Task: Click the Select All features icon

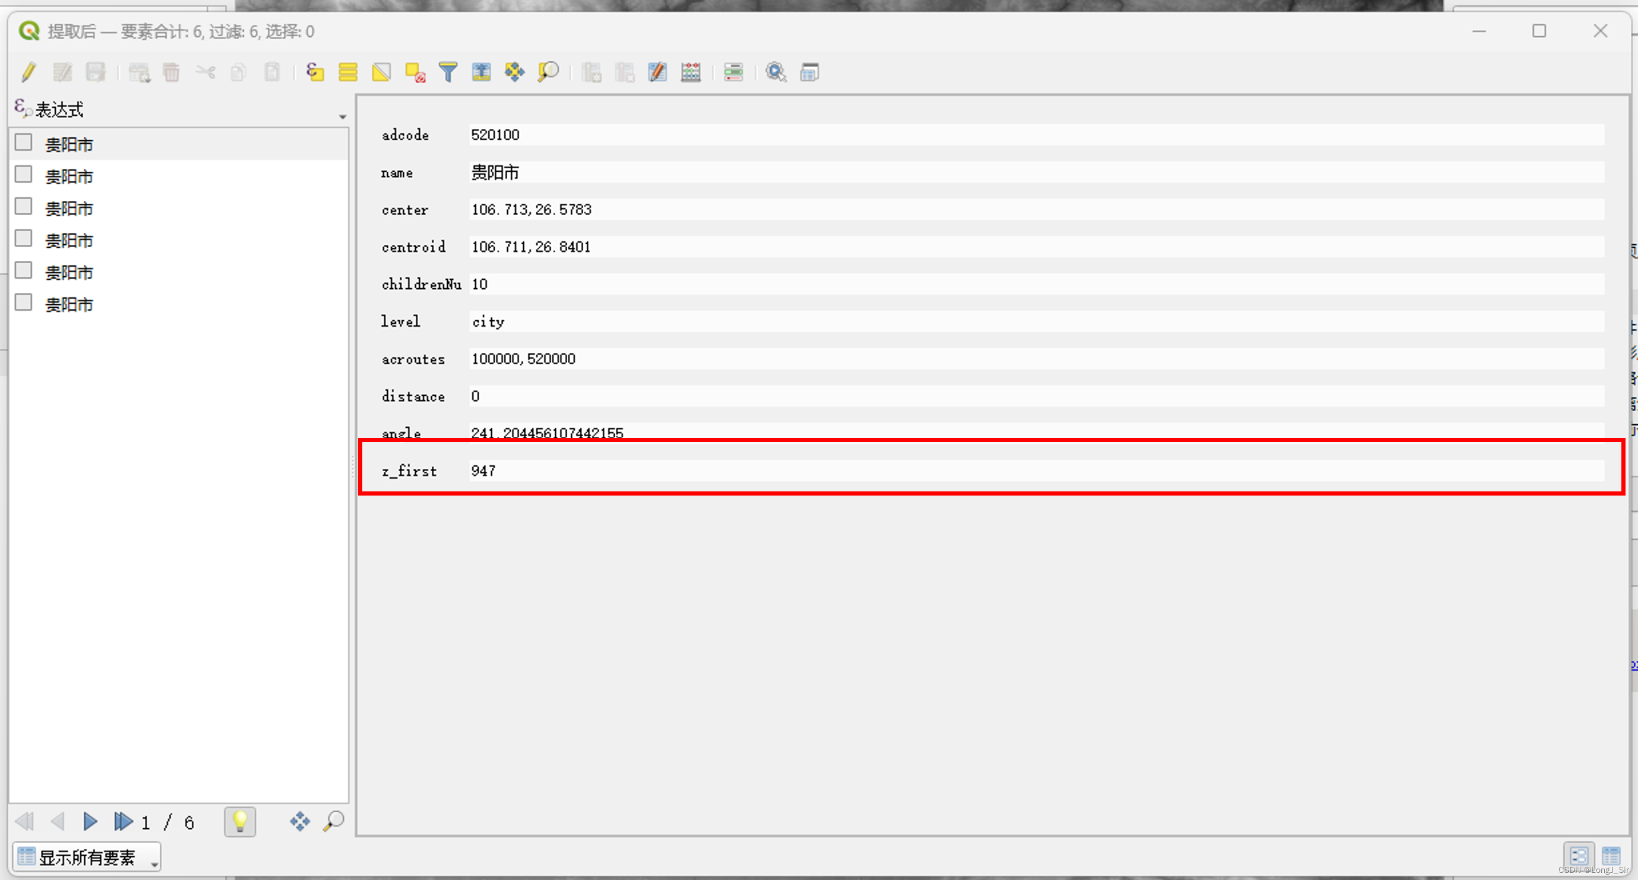Action: [348, 72]
